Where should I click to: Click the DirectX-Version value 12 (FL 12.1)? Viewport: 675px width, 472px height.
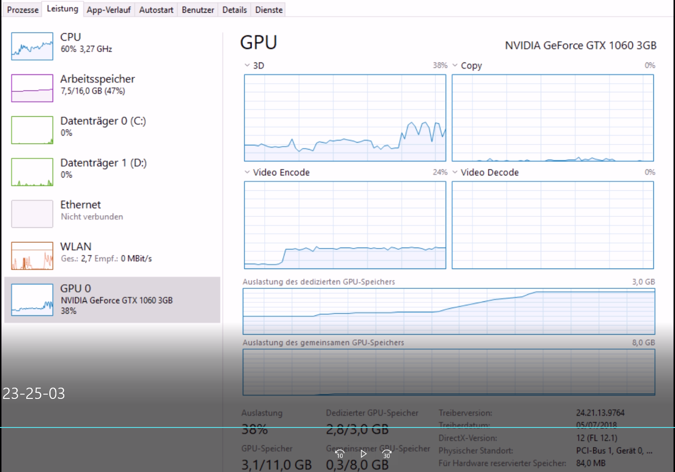597,438
